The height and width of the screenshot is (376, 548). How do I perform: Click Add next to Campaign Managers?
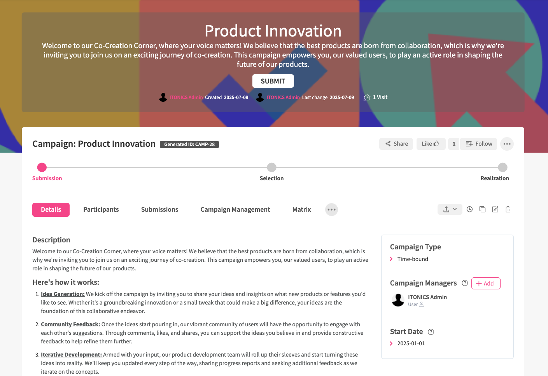coord(485,284)
